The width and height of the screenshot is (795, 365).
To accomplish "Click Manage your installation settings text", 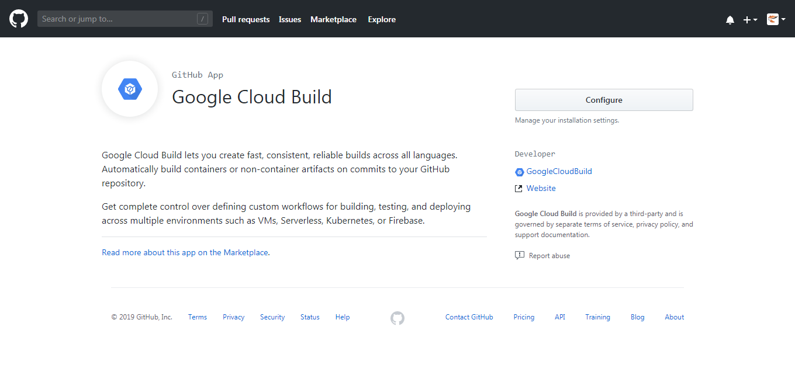I will click(567, 120).
